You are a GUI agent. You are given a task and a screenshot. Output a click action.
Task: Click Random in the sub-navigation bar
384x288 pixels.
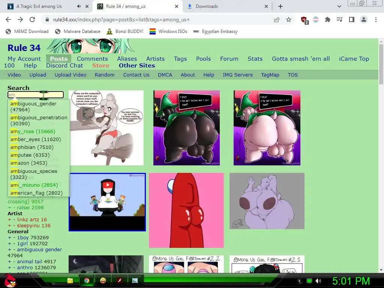pos(105,75)
